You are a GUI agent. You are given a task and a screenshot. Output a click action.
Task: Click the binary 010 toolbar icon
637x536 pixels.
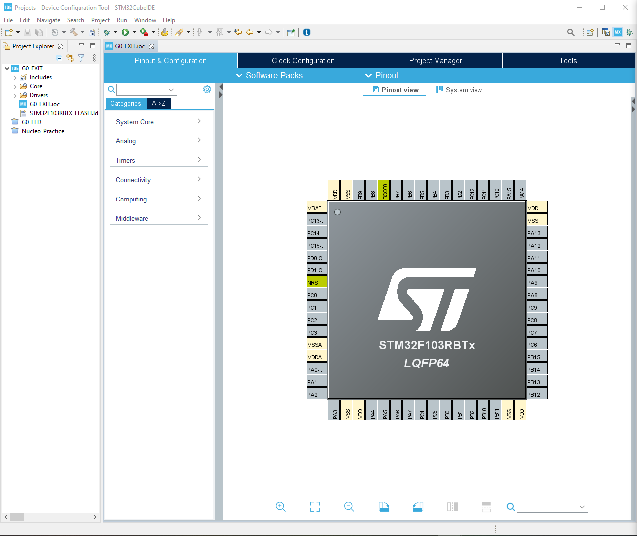92,32
